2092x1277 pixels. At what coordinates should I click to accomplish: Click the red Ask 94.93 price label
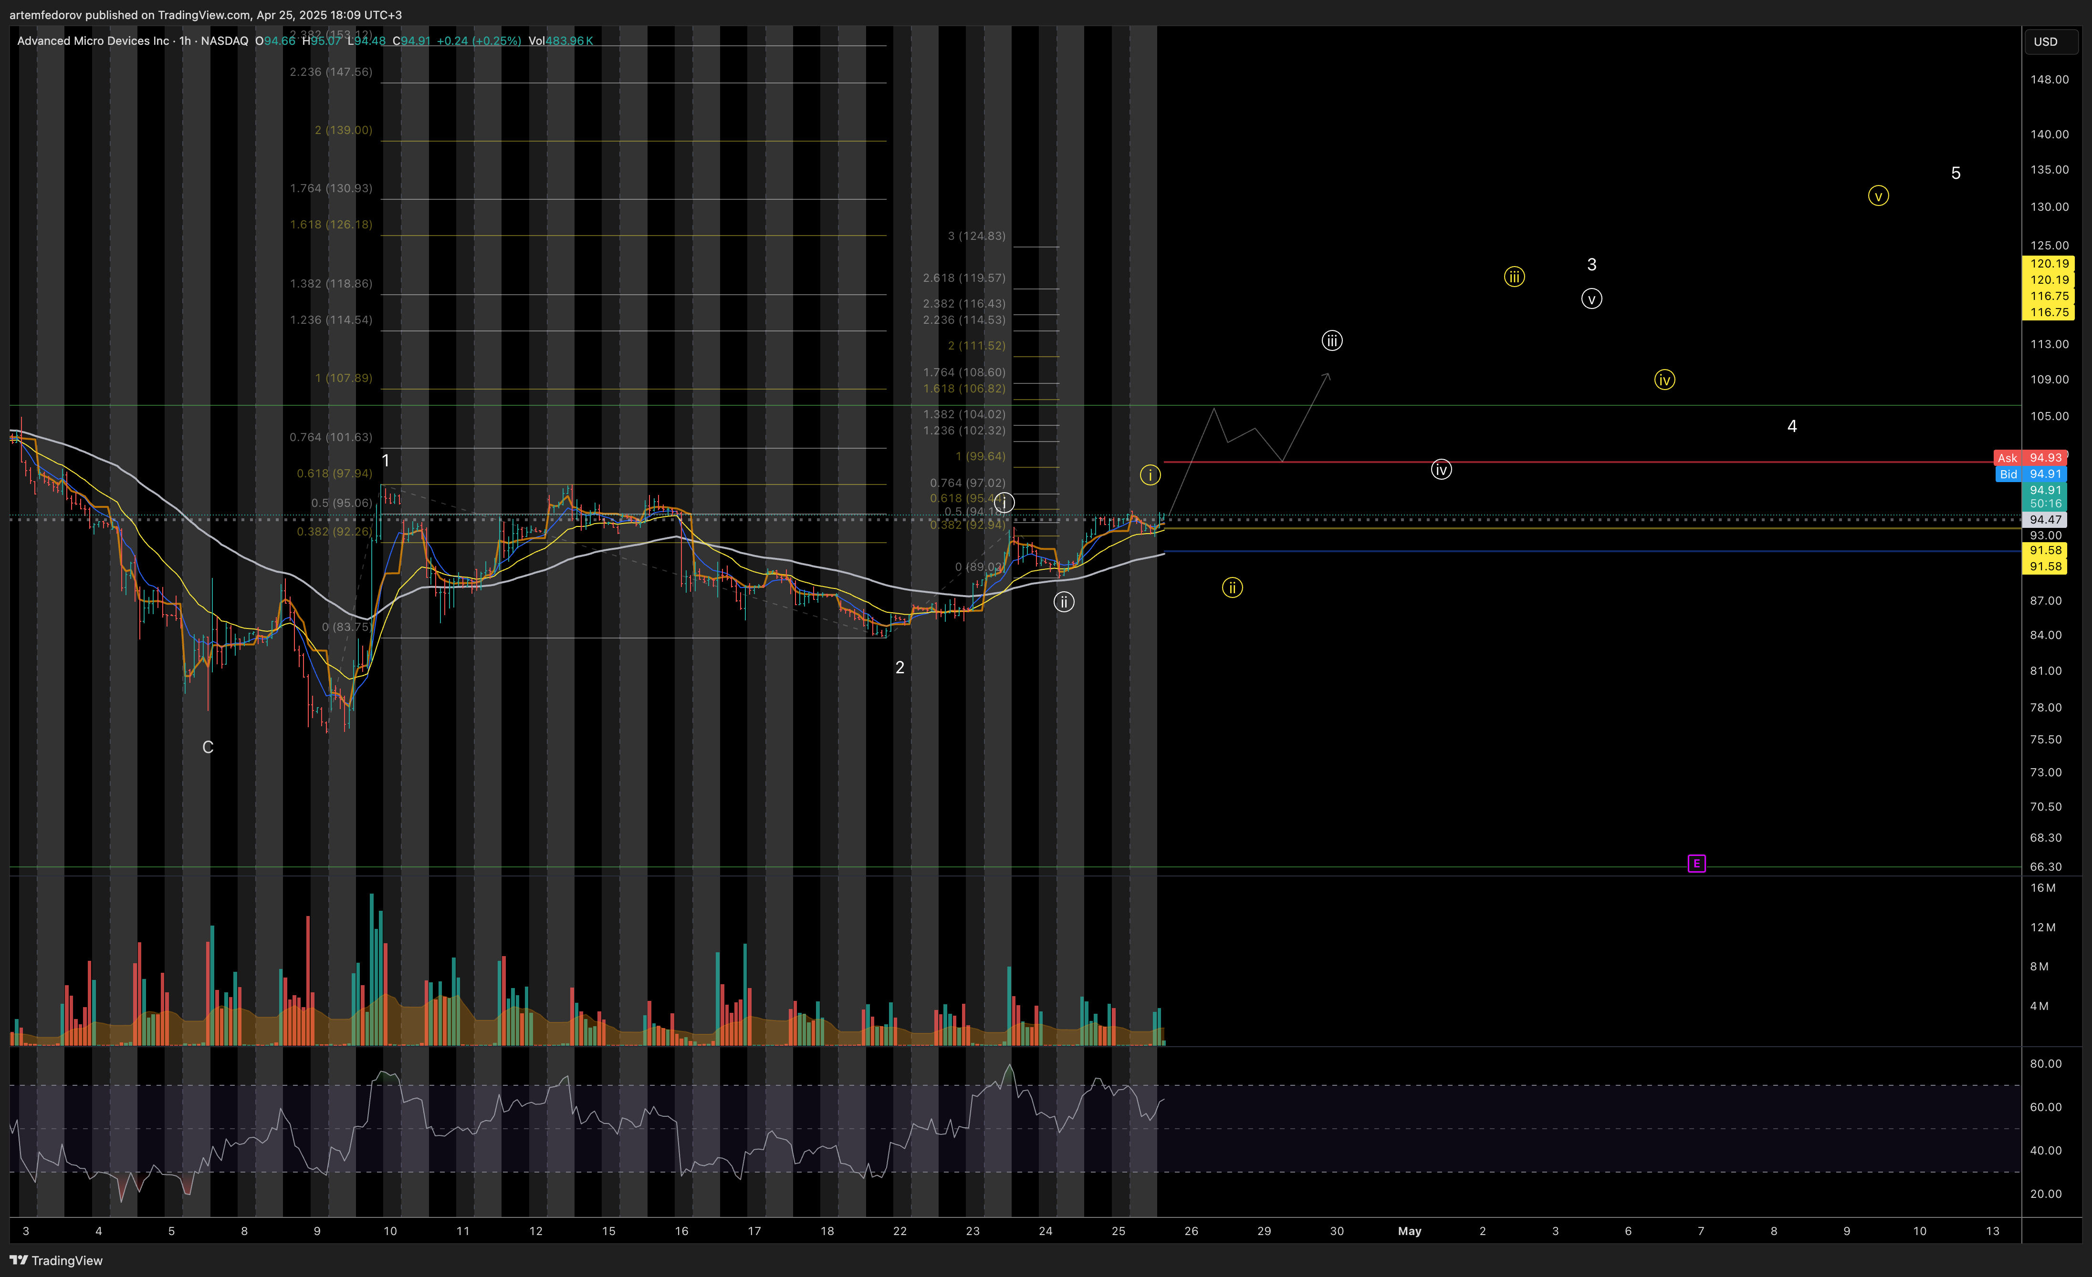pos(2031,457)
